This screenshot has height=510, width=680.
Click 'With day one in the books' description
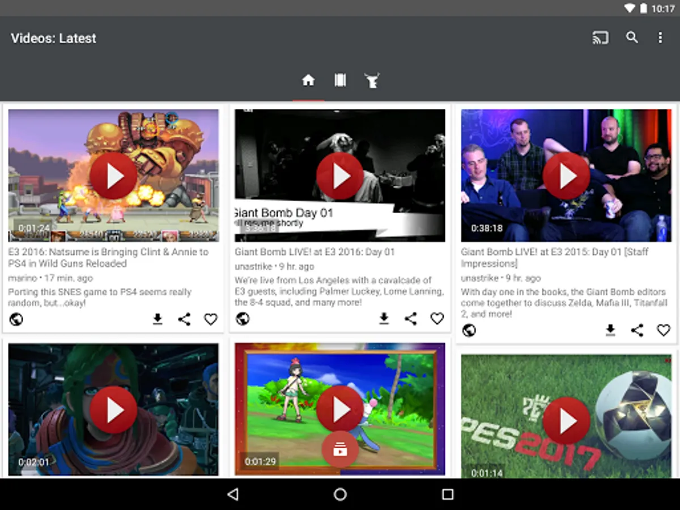pos(563,303)
